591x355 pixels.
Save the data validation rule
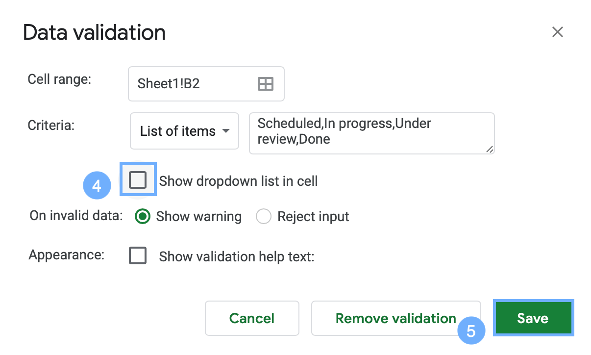click(x=533, y=318)
